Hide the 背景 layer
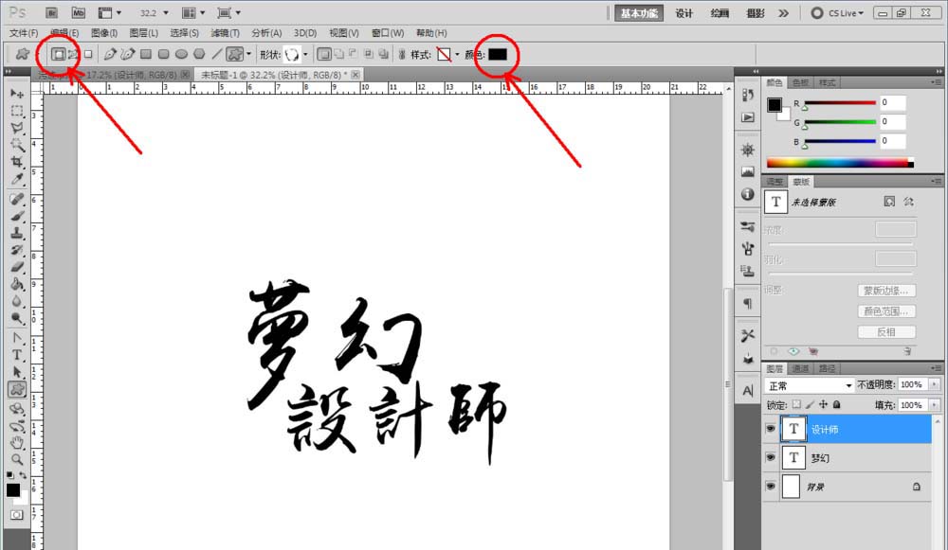 pyautogui.click(x=771, y=487)
